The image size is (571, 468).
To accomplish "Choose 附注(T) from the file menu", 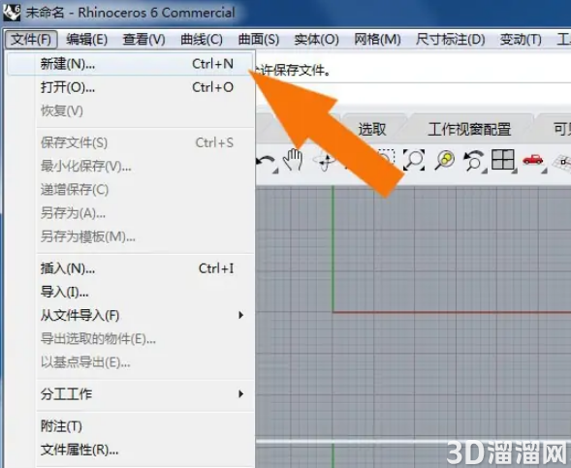I will (x=130, y=426).
